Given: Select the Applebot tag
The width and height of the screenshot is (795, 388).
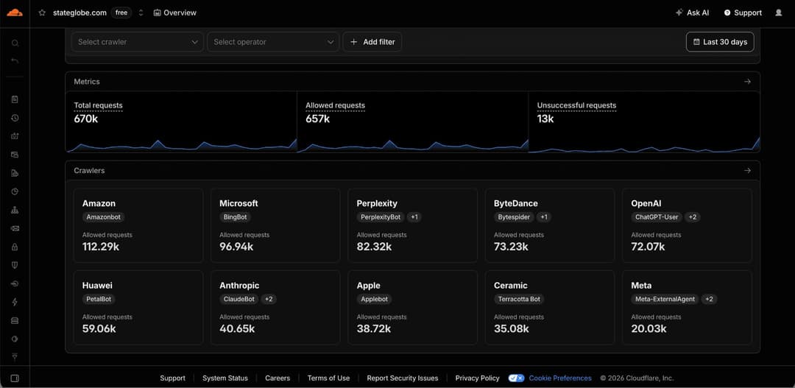Looking at the screenshot, I should pyautogui.click(x=374, y=299).
